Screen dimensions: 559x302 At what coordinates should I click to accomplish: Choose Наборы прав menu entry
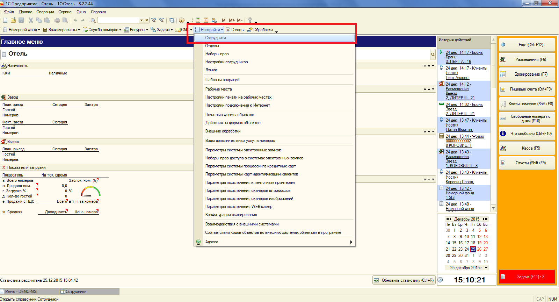pyautogui.click(x=274, y=54)
